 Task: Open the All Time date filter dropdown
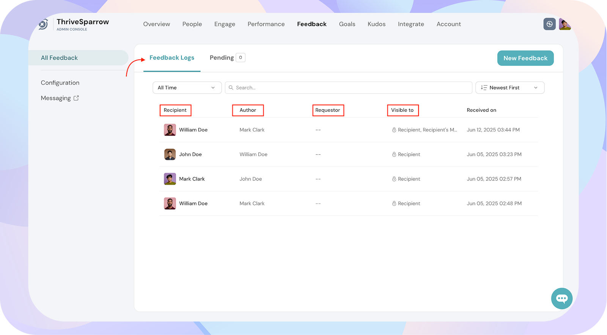187,88
